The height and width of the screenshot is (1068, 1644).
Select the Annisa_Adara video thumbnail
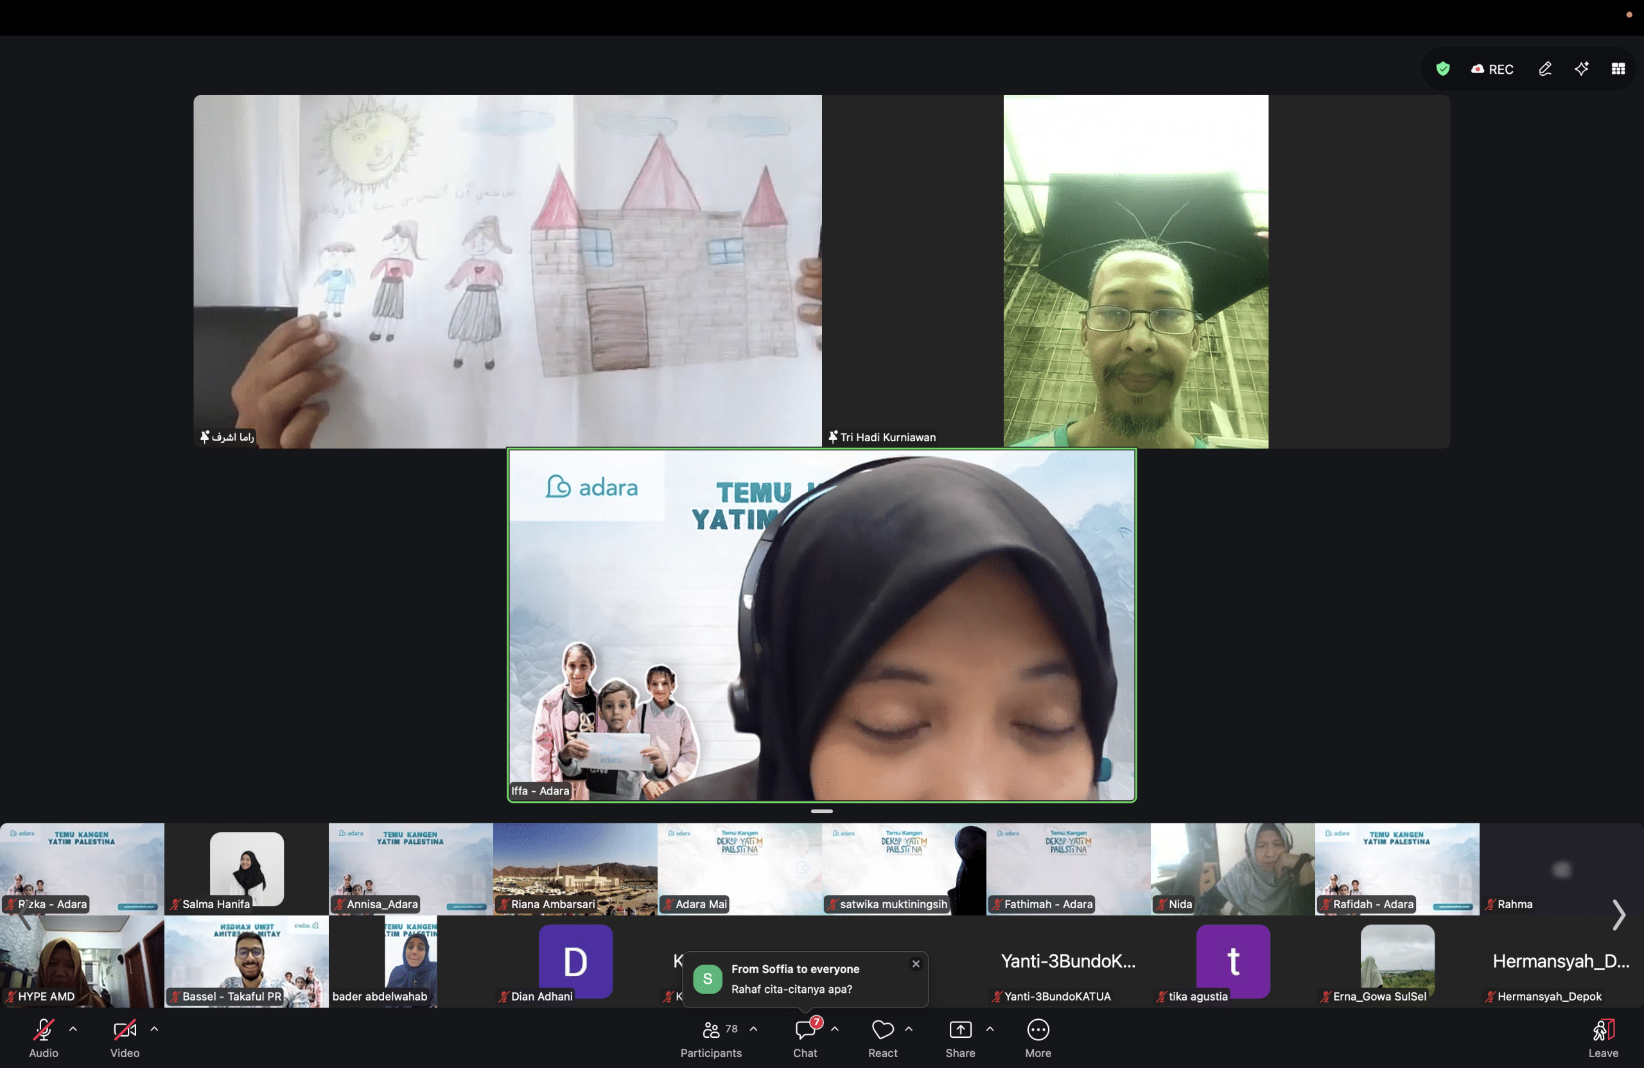[411, 869]
